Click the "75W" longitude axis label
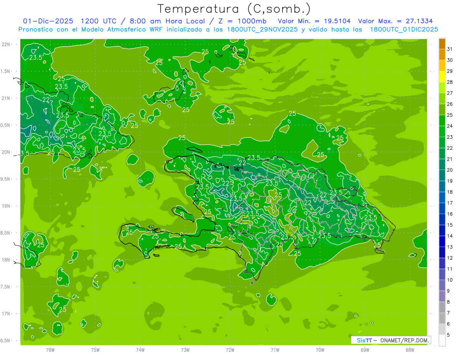The image size is (460, 355). click(x=95, y=350)
